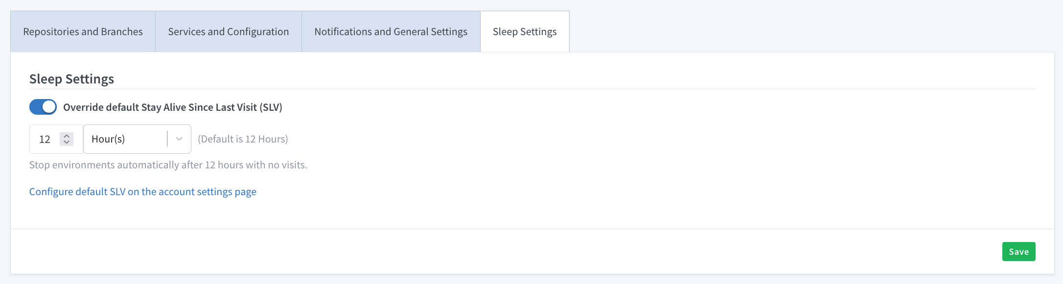Click the (Default is 12 Hours) hint
Viewport: 1063px width, 284px height.
[243, 139]
